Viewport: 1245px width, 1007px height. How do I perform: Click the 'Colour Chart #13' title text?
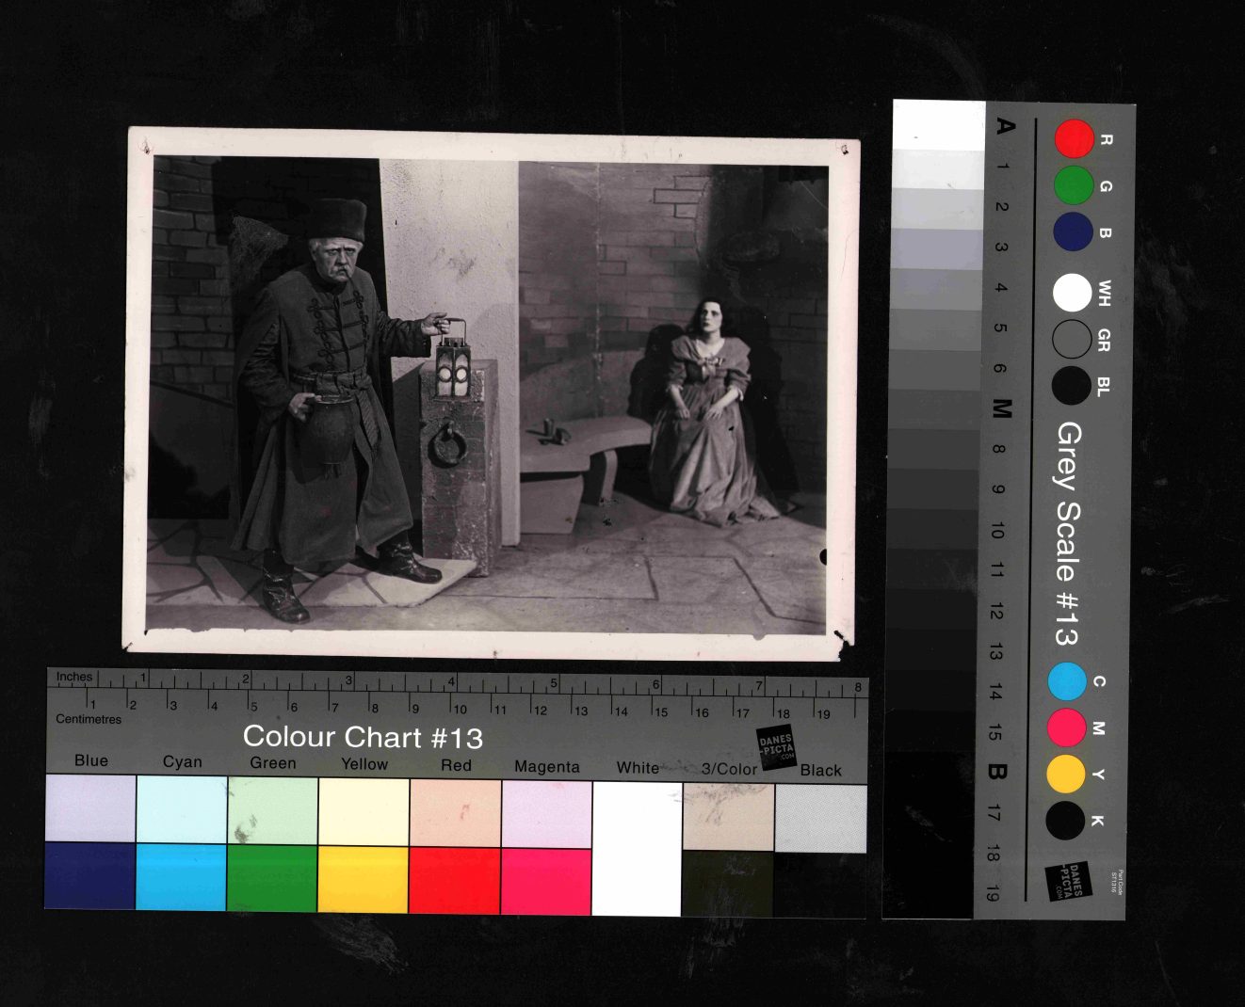[363, 737]
